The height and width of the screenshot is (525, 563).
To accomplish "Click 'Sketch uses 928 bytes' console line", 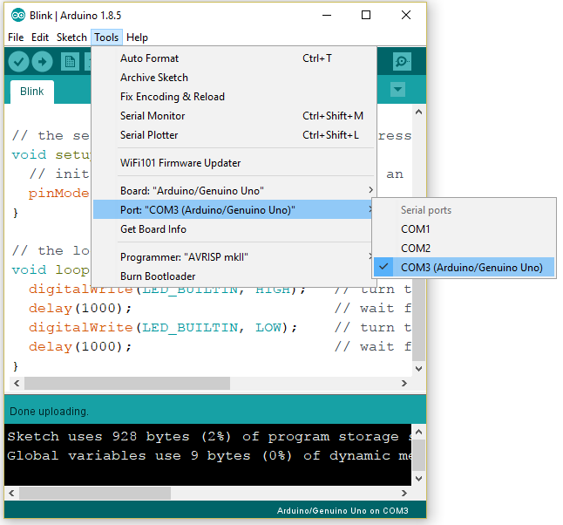I will tap(209, 437).
